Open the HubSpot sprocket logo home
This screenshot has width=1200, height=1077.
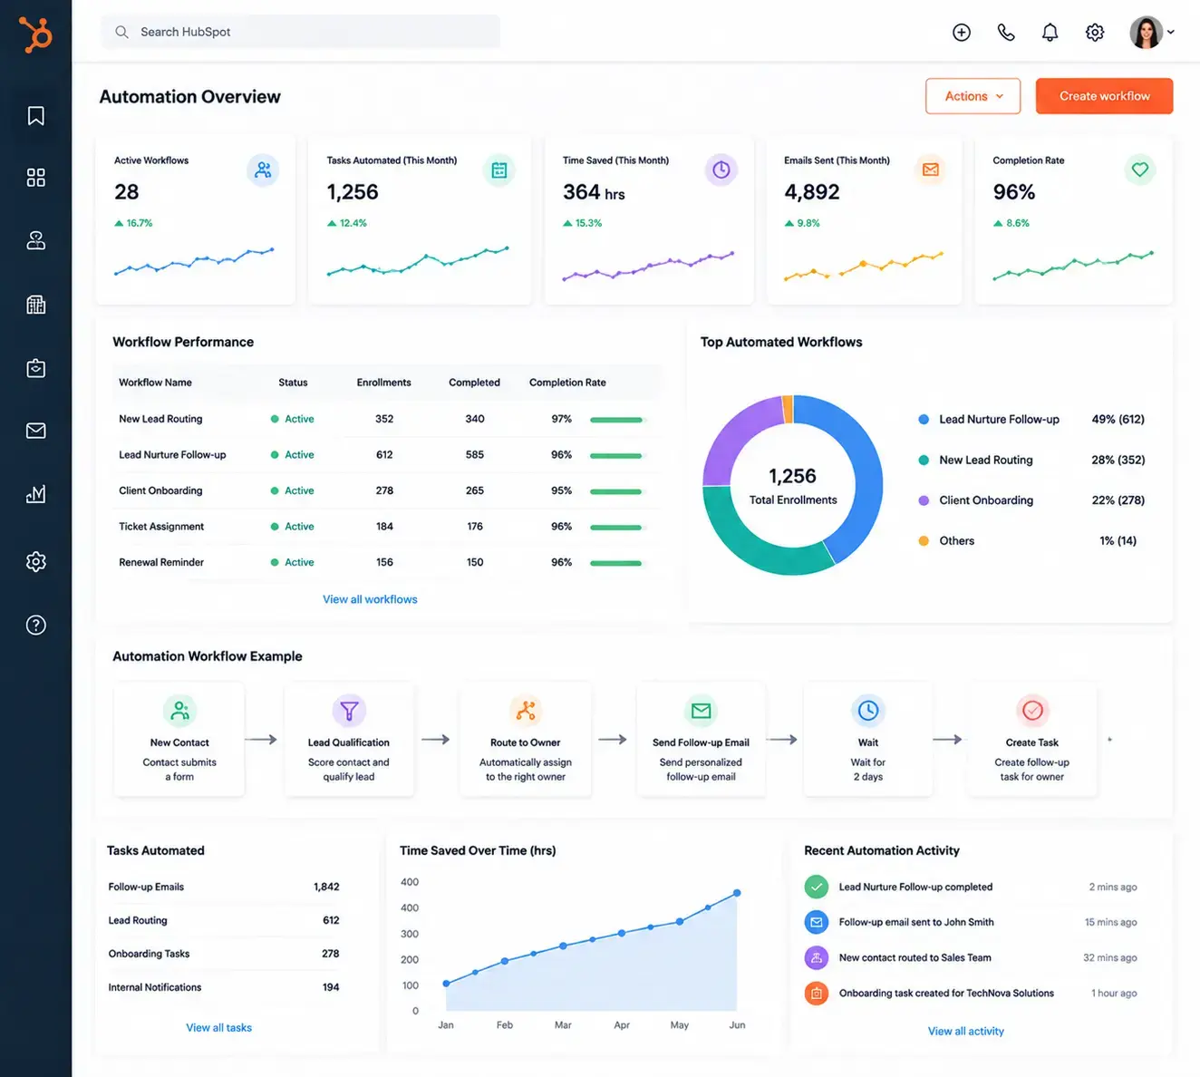[36, 35]
